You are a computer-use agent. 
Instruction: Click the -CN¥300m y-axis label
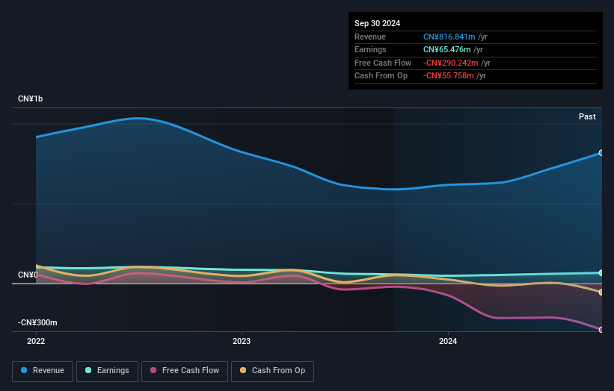[x=37, y=322]
